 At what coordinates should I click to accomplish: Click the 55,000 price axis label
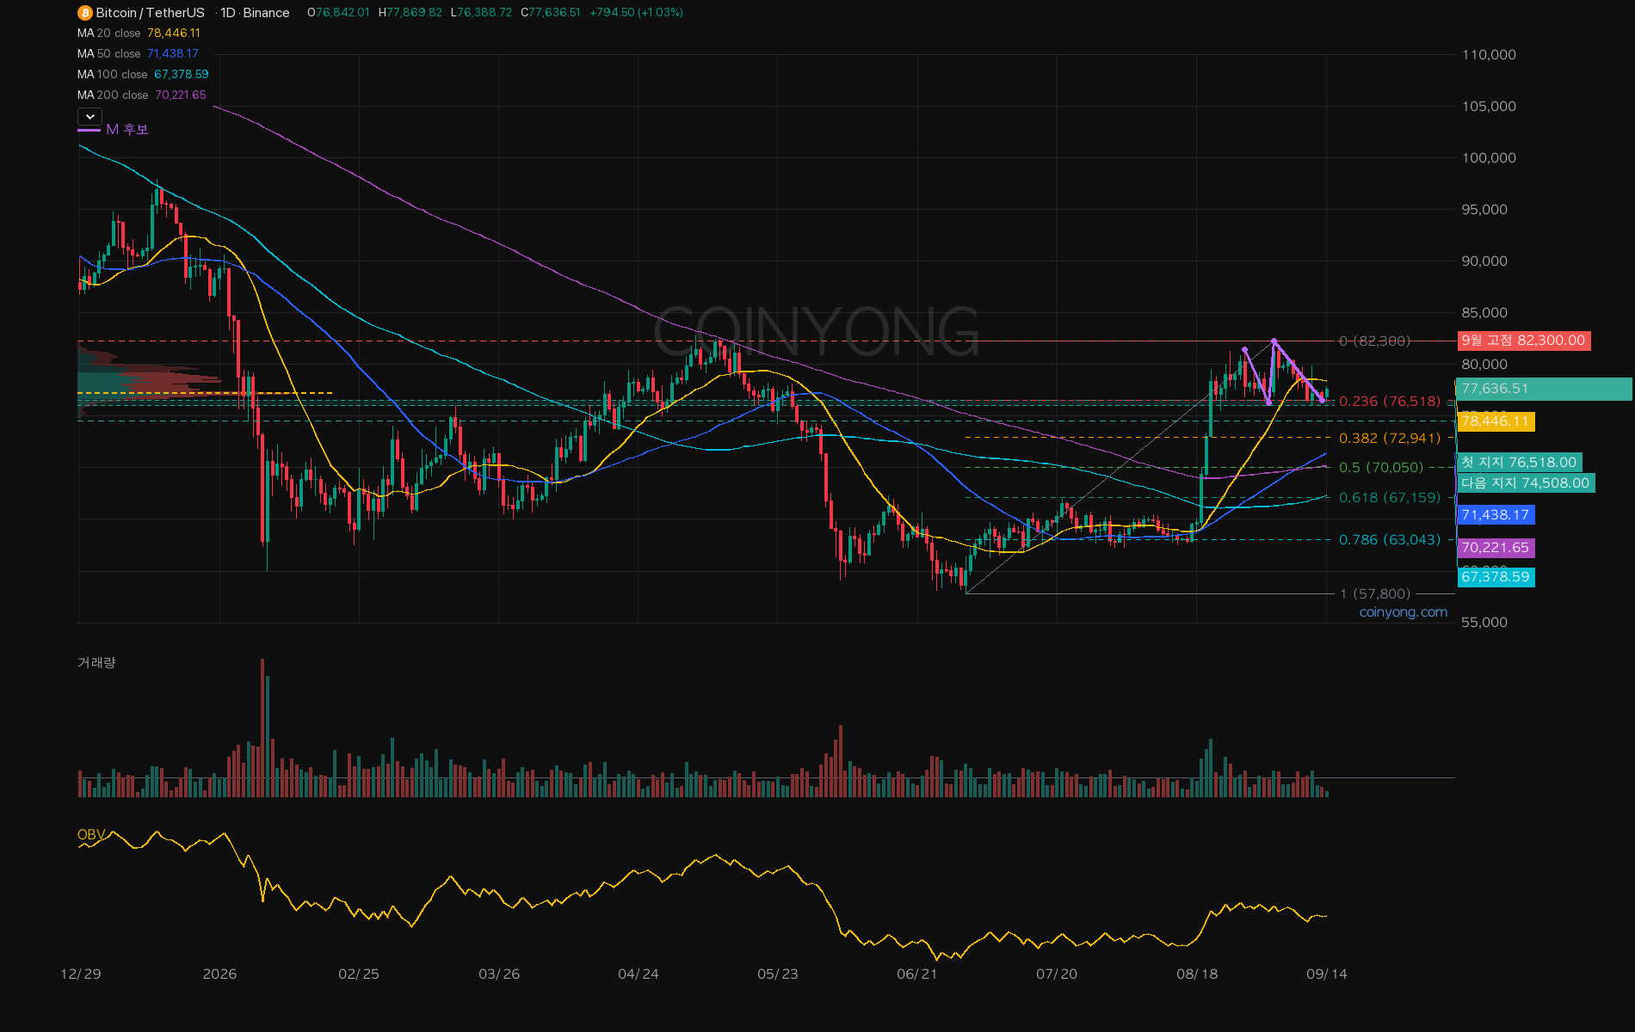point(1484,623)
